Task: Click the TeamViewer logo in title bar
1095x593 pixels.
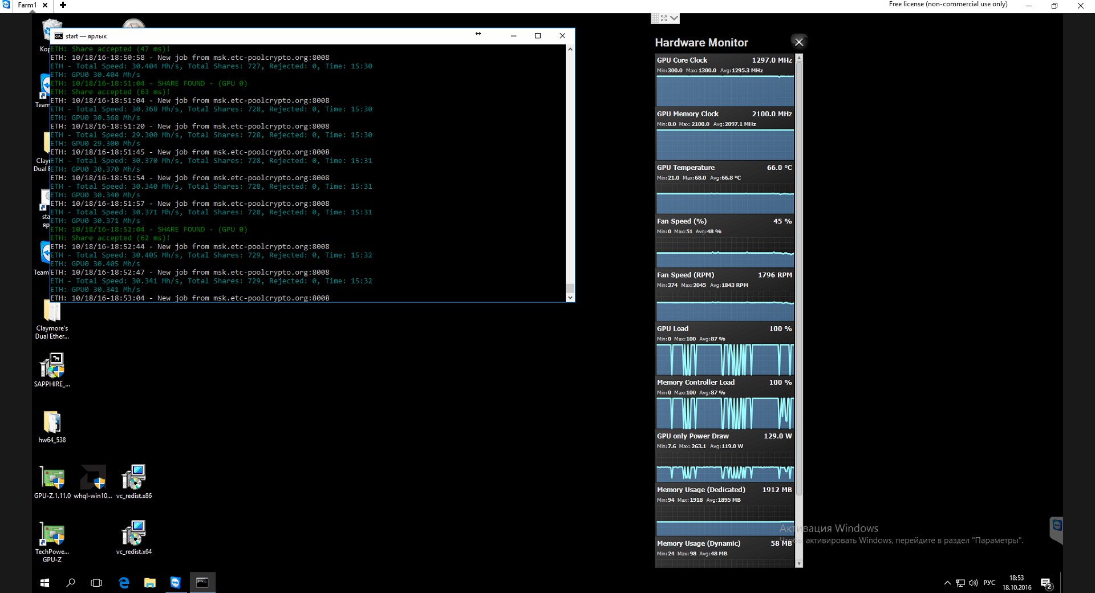Action: [x=6, y=5]
